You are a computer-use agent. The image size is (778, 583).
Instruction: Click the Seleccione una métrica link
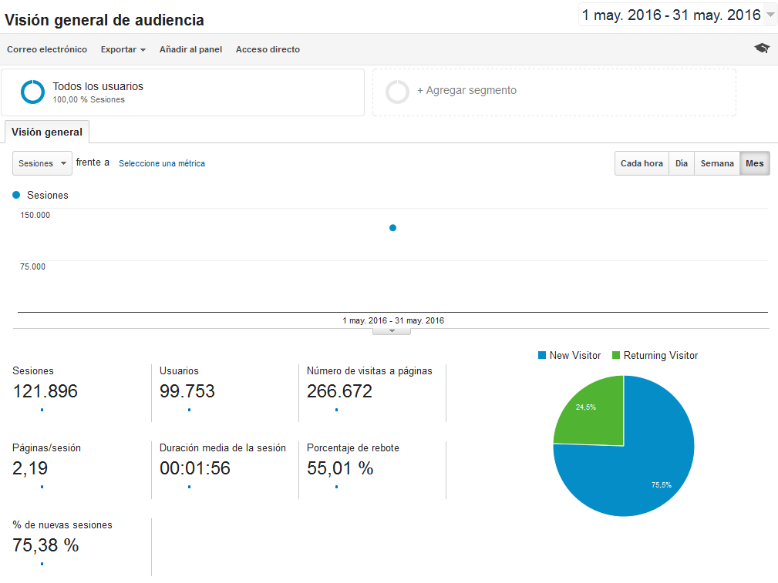click(x=162, y=163)
